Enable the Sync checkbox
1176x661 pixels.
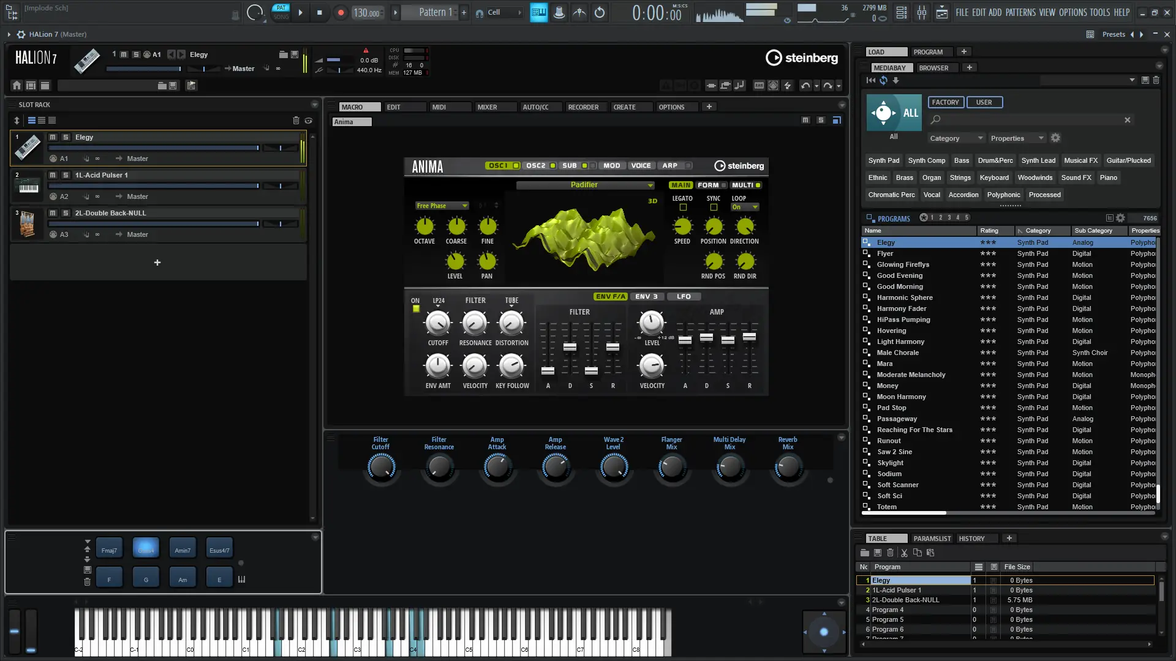click(714, 207)
